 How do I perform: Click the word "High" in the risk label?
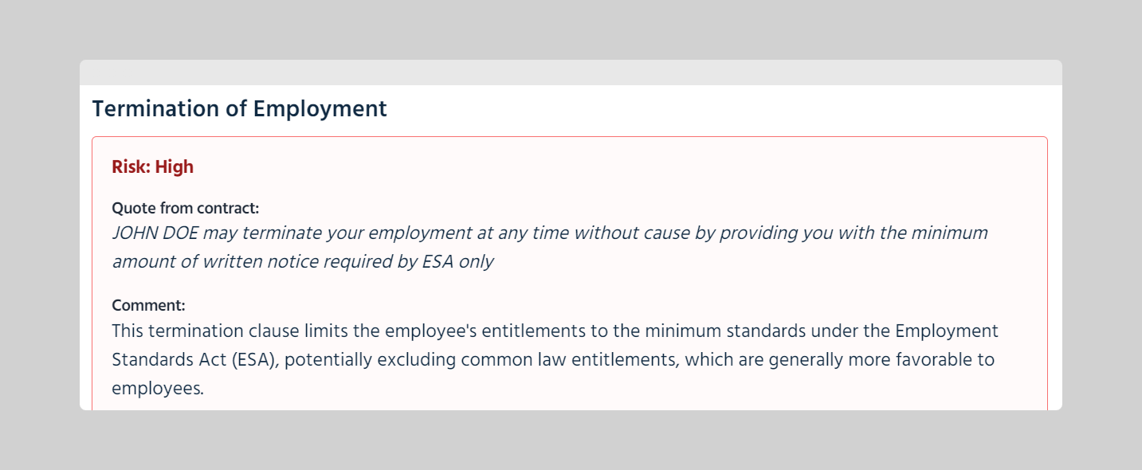click(175, 167)
